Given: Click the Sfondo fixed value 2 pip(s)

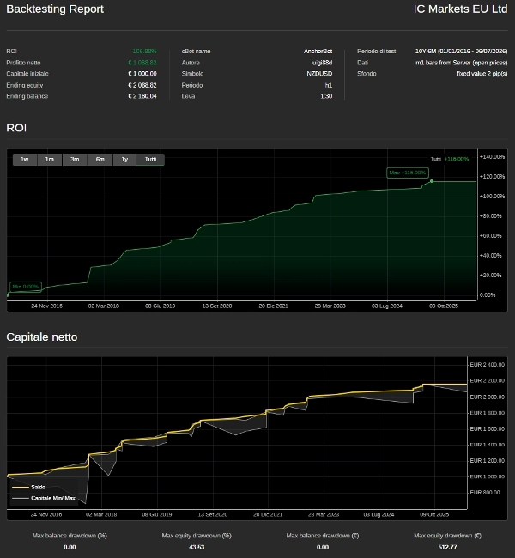Looking at the screenshot, I should 482,74.
